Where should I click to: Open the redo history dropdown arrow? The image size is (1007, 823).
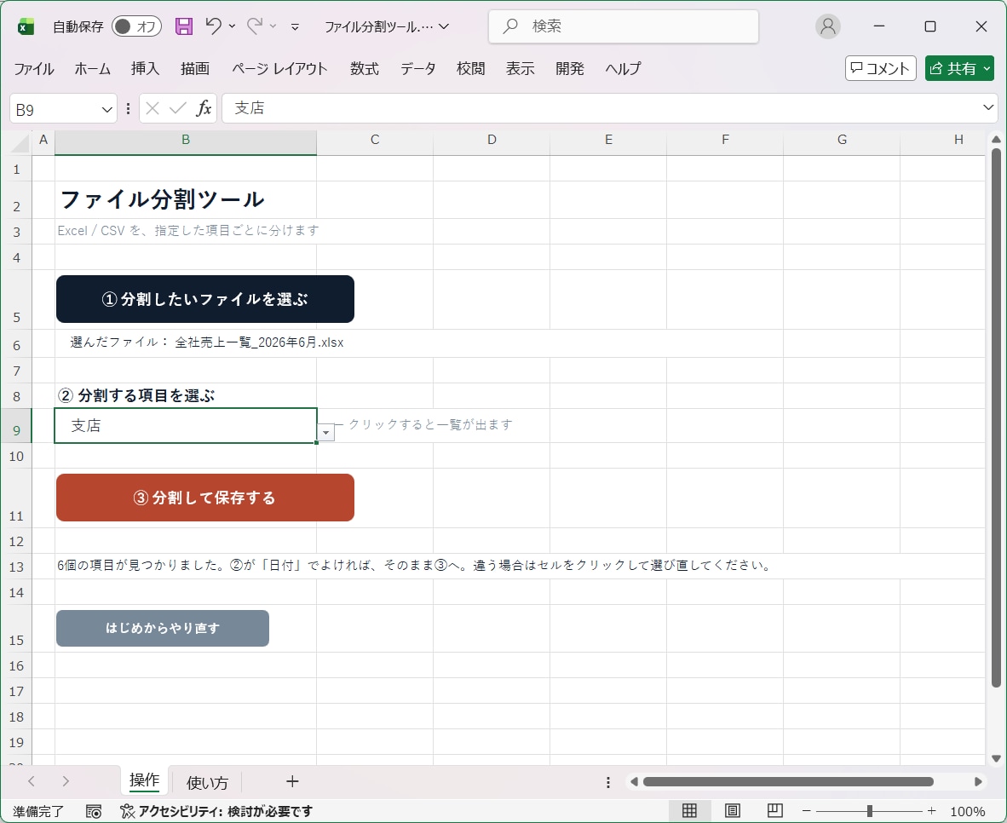tap(273, 26)
